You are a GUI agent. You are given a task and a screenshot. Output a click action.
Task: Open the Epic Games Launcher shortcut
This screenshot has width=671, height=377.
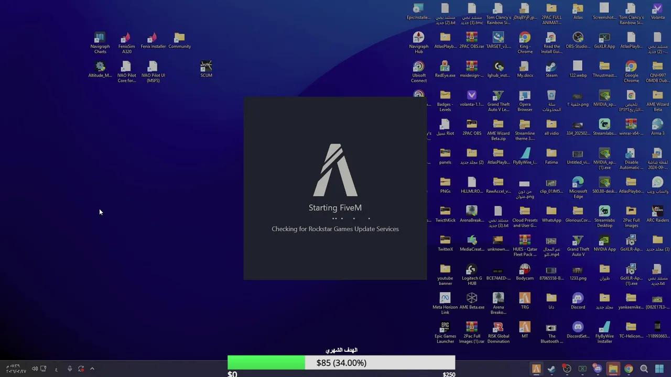pos(445,332)
